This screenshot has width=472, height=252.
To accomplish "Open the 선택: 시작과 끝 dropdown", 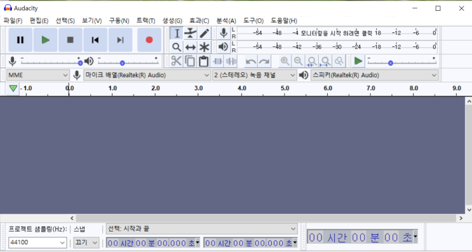I will [201, 229].
